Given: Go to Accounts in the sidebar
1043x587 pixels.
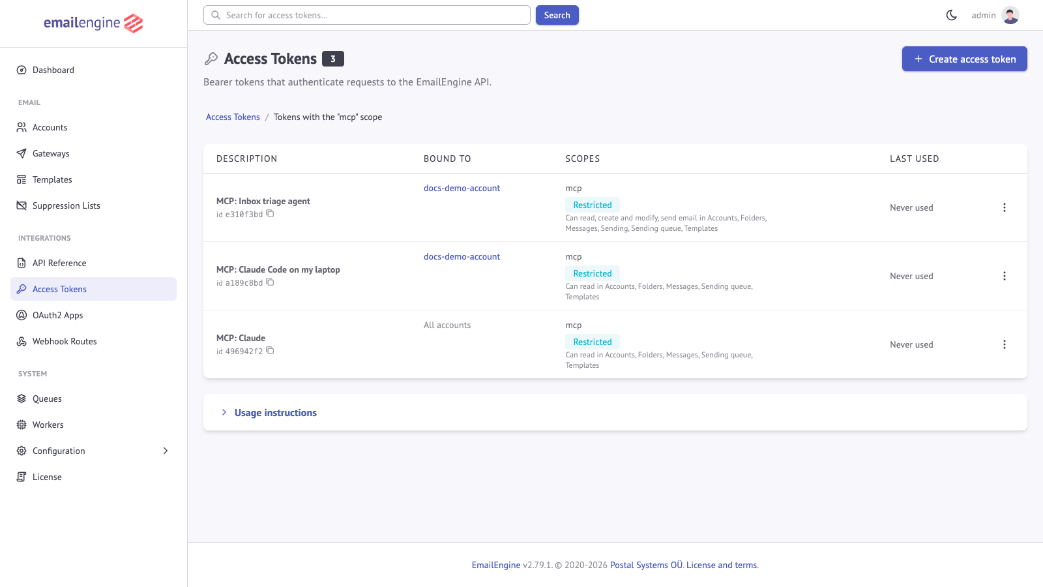Looking at the screenshot, I should 93,127.
